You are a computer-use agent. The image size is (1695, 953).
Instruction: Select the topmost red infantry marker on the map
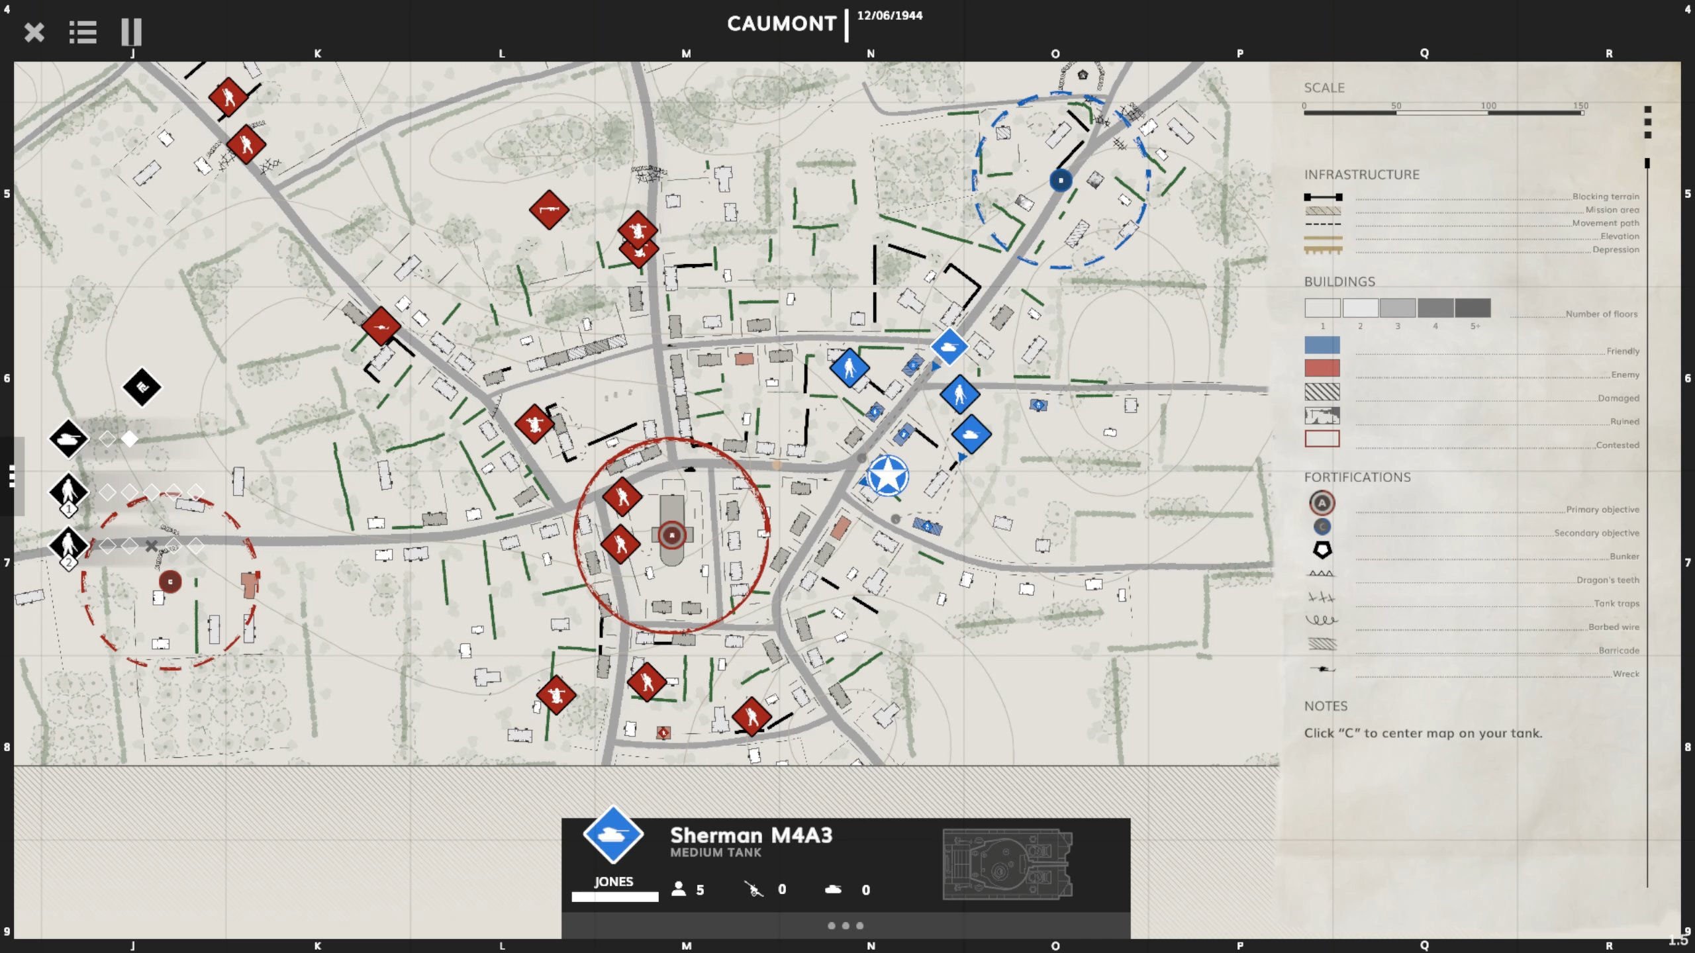tap(228, 97)
